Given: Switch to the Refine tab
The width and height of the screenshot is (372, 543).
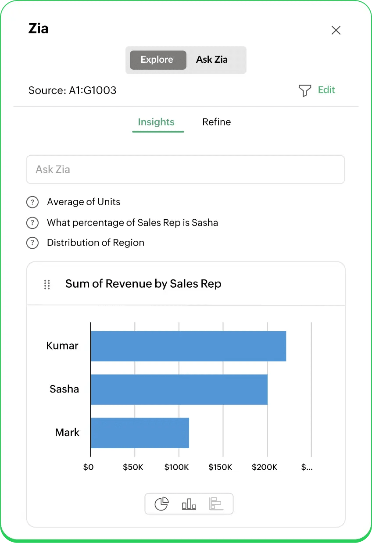Looking at the screenshot, I should point(216,122).
